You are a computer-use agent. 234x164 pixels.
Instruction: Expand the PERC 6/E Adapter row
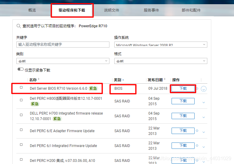[204, 132]
